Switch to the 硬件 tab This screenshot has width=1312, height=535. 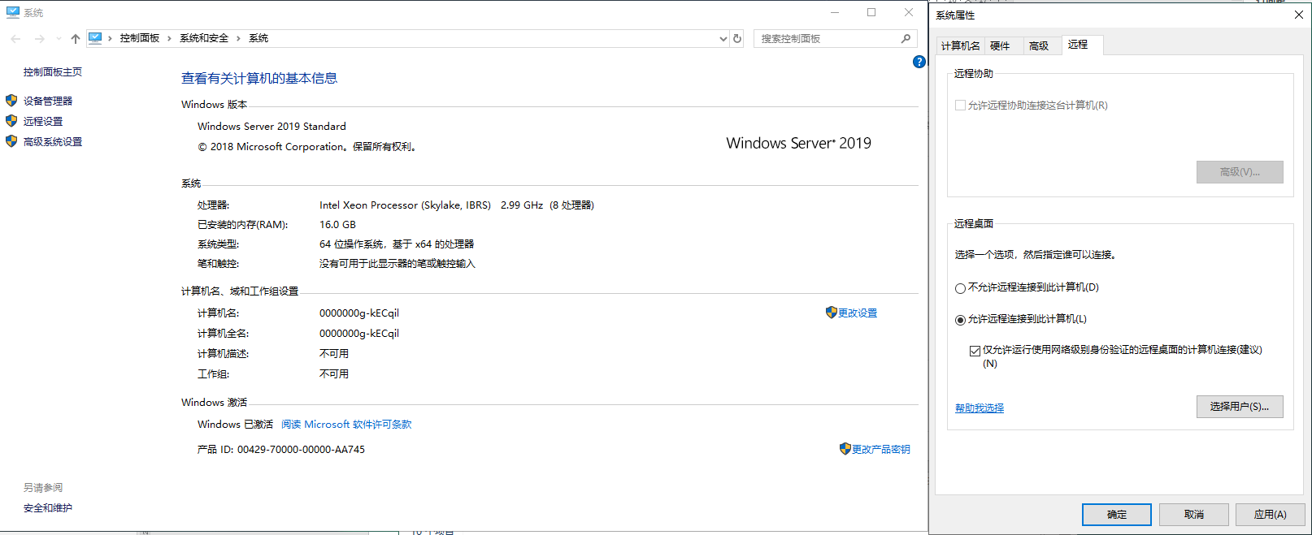[1000, 46]
